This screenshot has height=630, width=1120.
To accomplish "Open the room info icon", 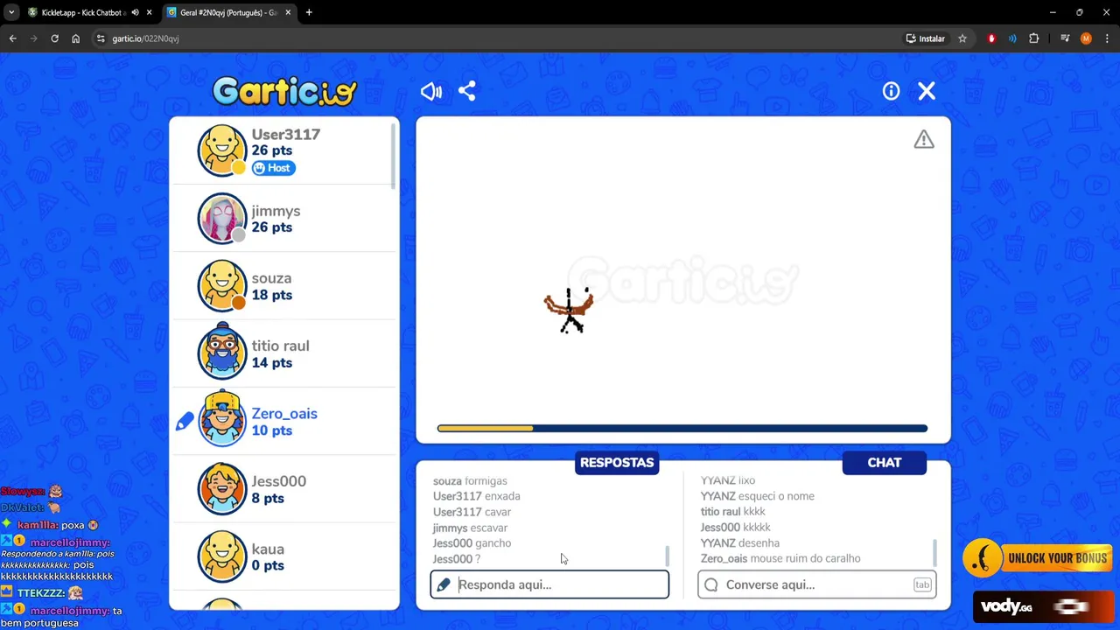I will (x=891, y=91).
